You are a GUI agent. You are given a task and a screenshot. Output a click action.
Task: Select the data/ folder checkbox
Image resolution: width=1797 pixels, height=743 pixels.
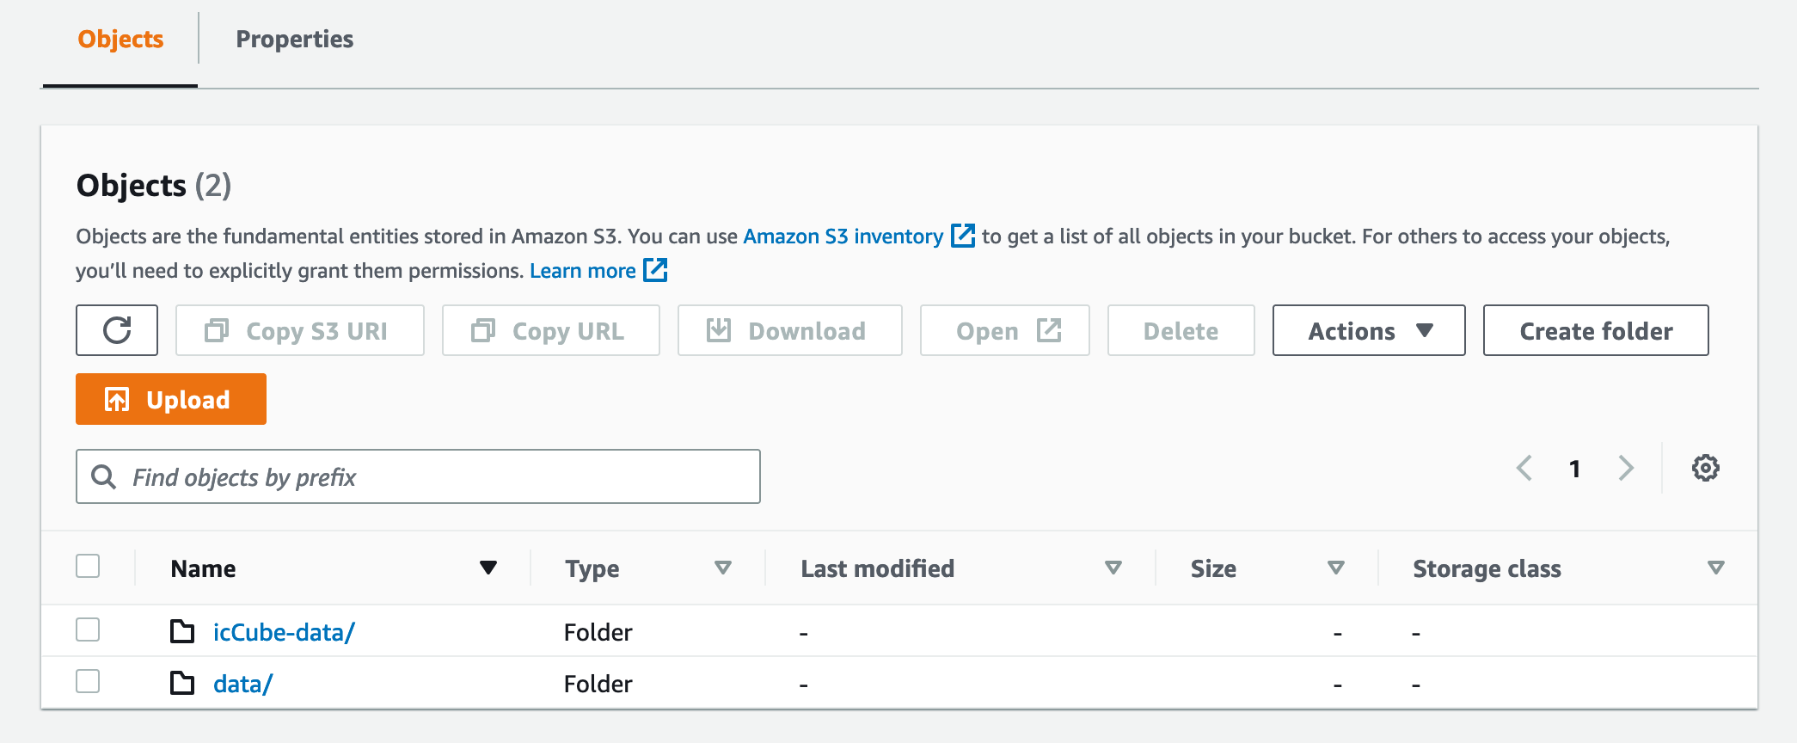click(88, 682)
